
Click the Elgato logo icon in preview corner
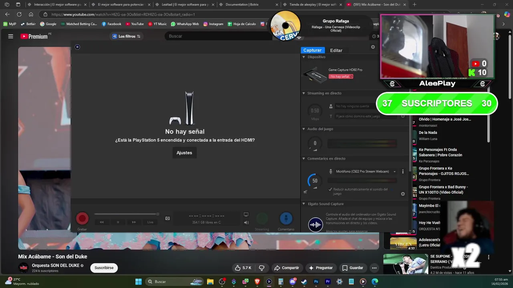[77, 47]
